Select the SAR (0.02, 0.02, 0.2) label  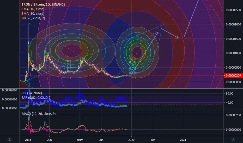(37, 97)
